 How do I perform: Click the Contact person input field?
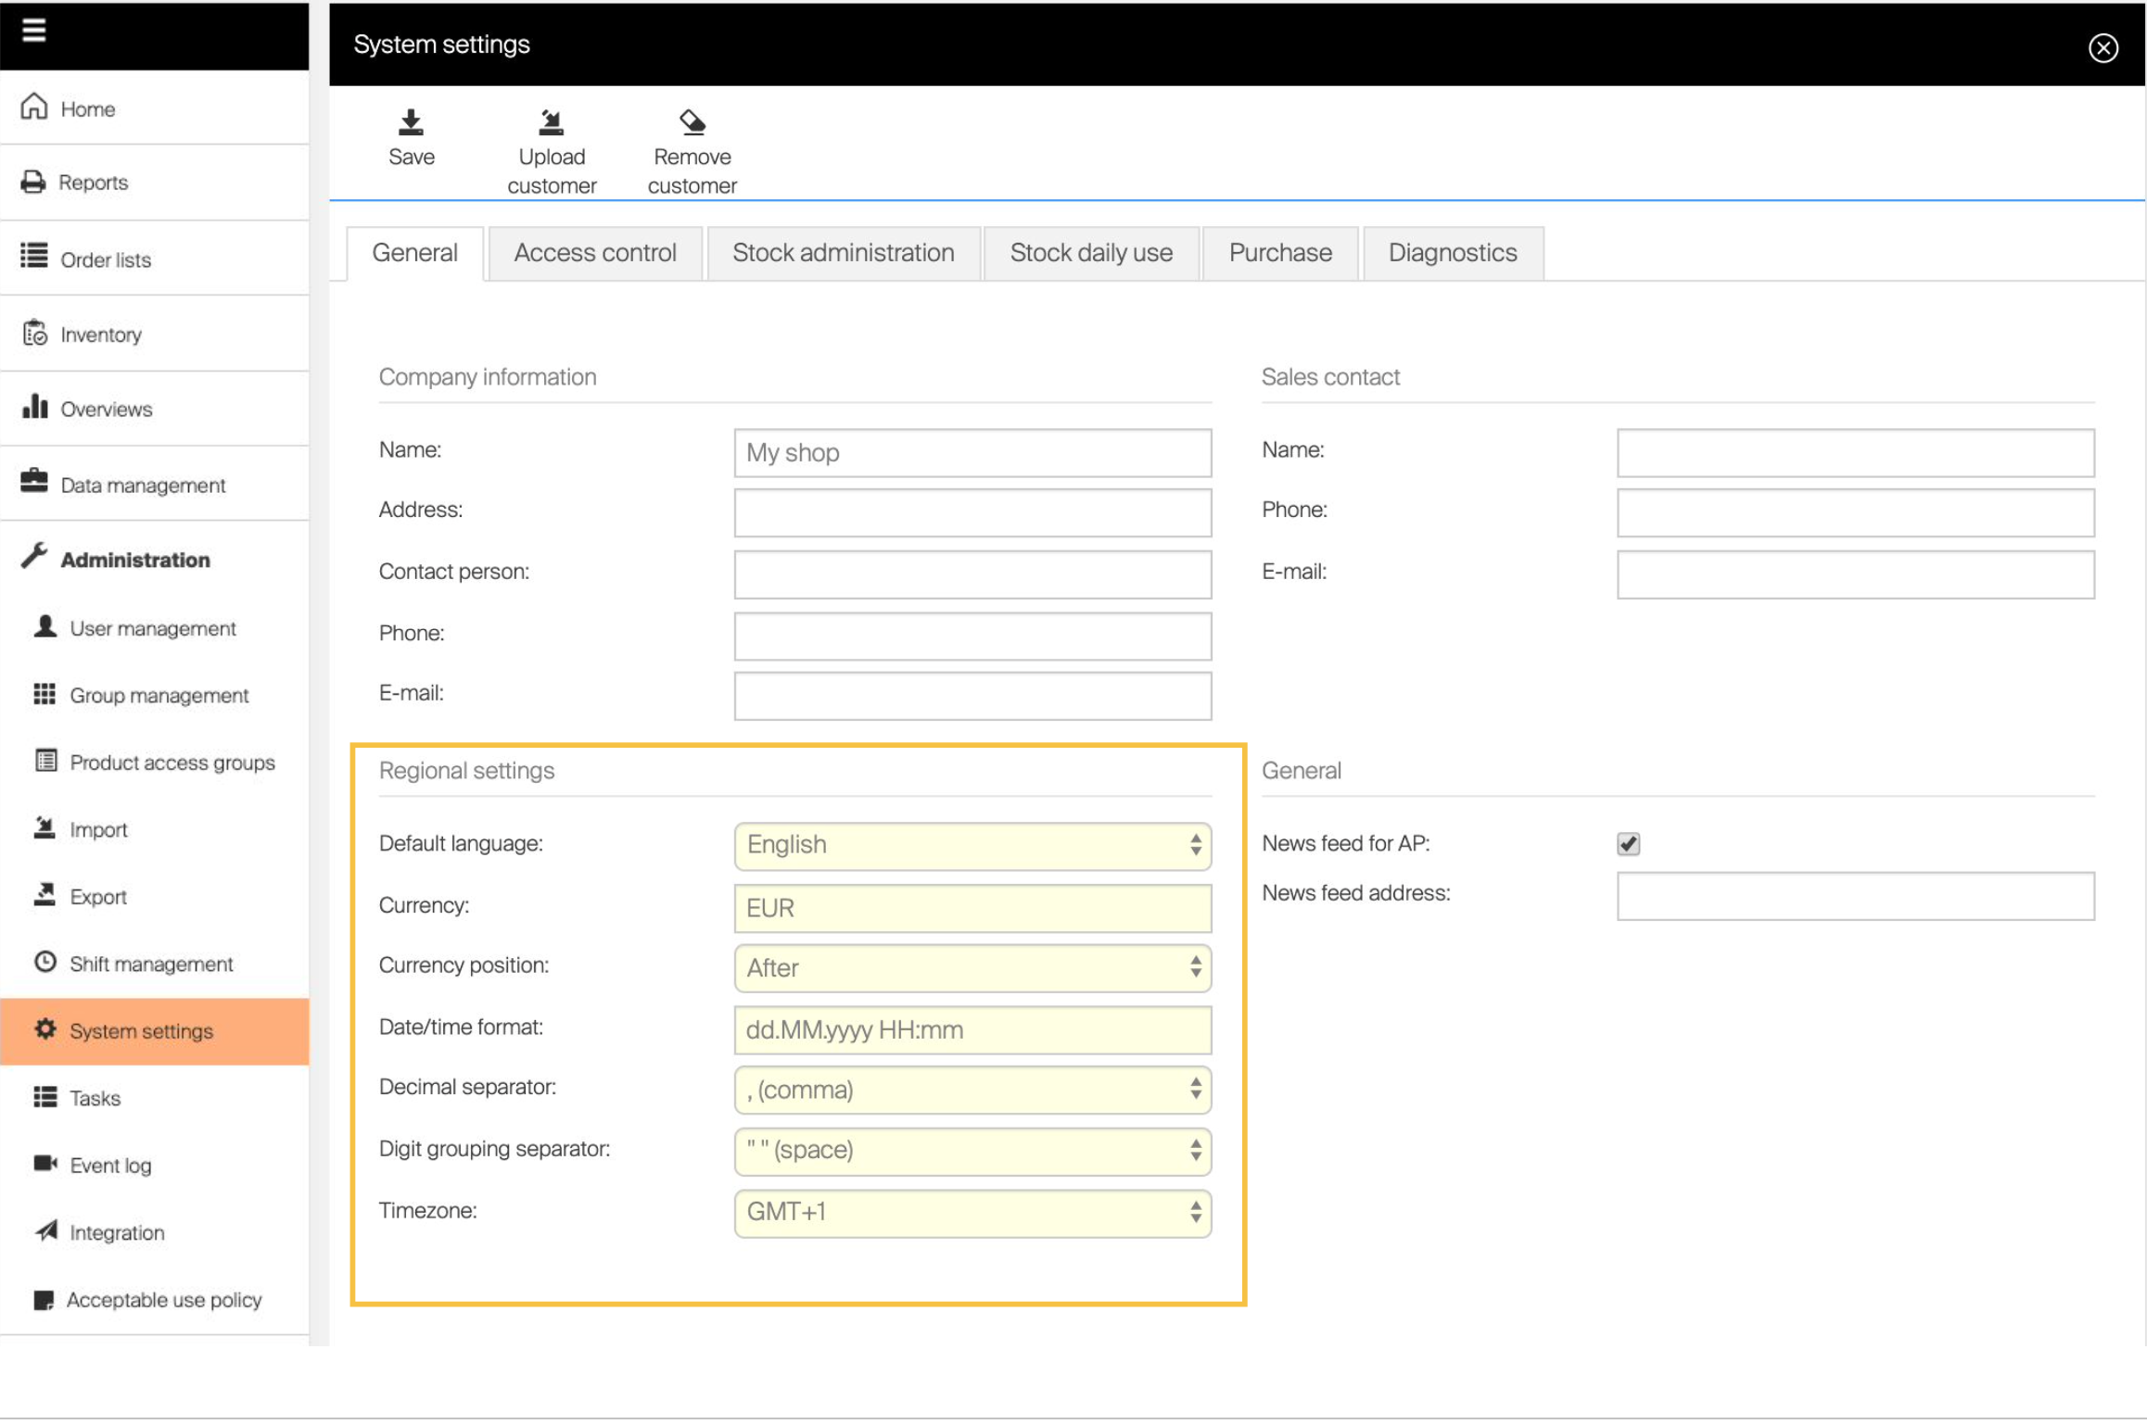pos(972,574)
